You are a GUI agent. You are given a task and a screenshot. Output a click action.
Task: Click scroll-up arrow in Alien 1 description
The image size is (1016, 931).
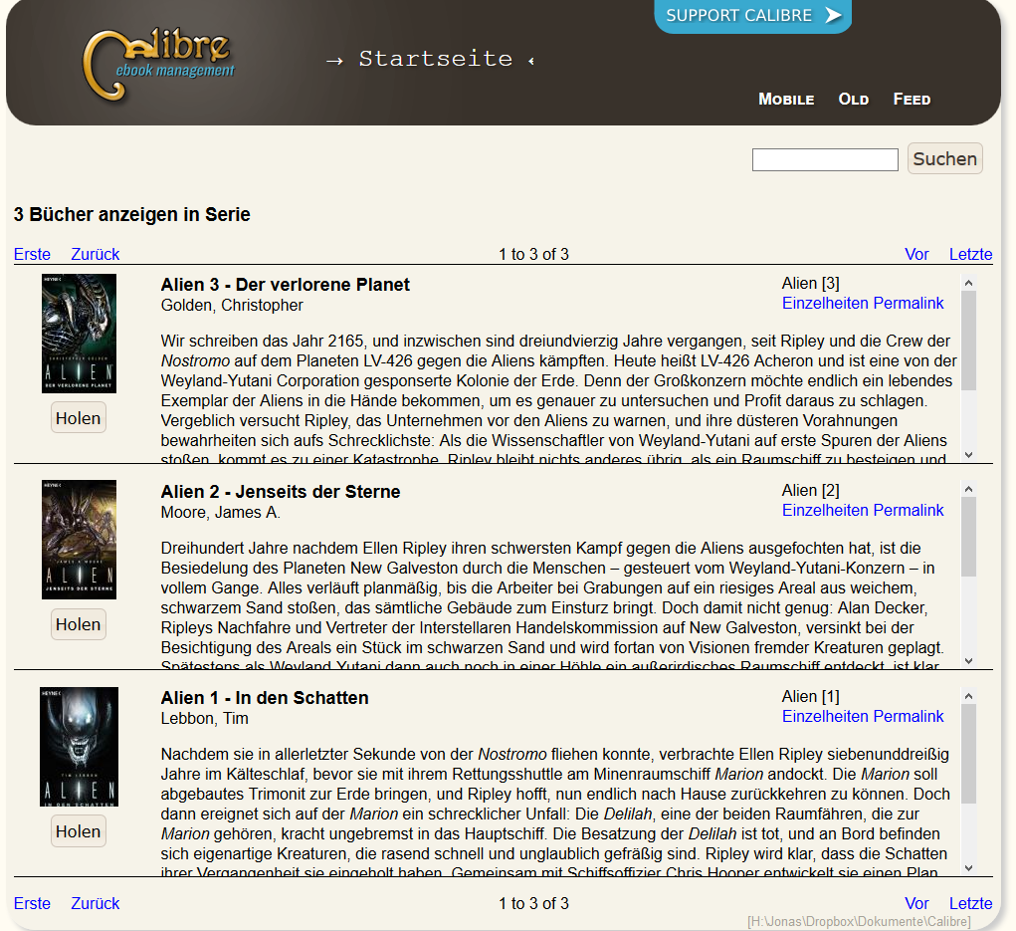(x=968, y=696)
